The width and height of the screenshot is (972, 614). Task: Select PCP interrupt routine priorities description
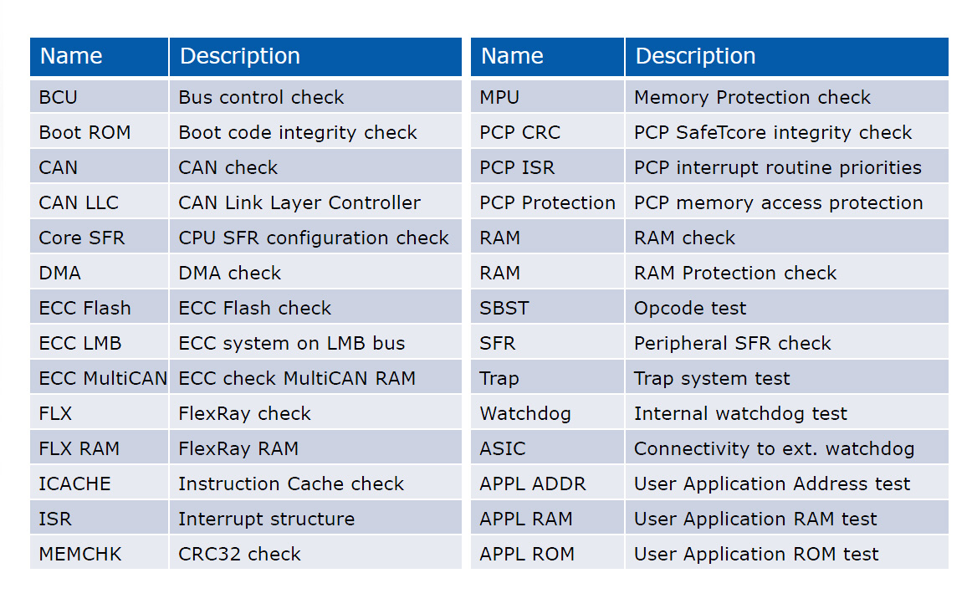(x=777, y=167)
